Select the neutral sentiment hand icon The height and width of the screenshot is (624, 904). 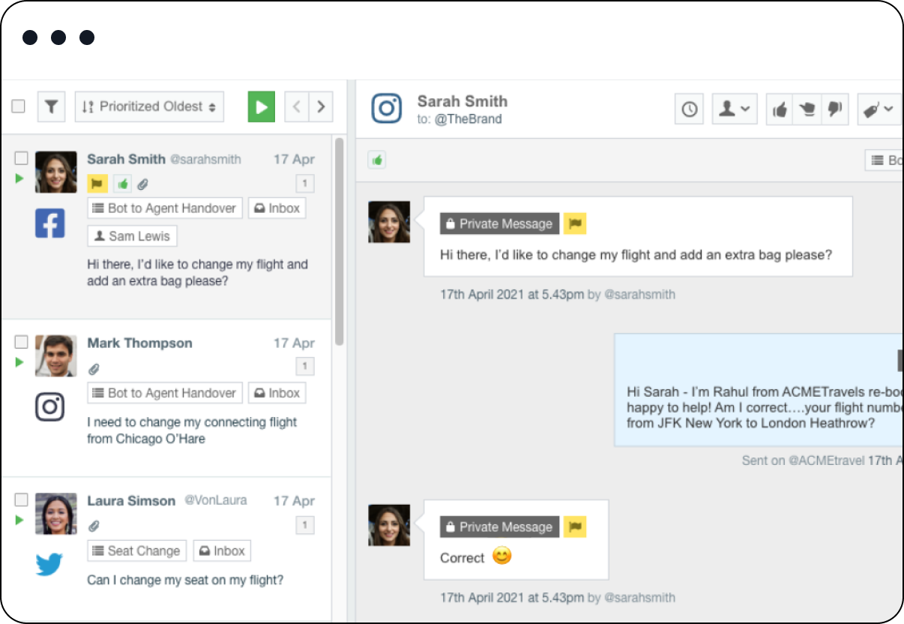click(x=807, y=109)
